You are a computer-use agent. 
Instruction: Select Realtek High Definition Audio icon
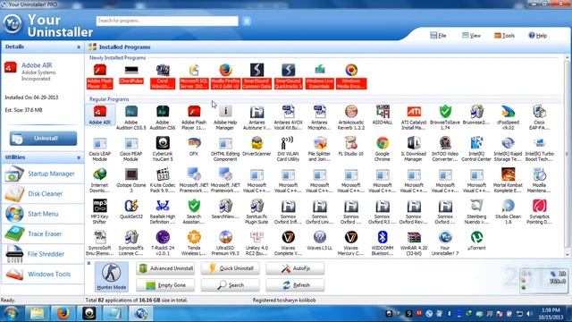coord(163,212)
